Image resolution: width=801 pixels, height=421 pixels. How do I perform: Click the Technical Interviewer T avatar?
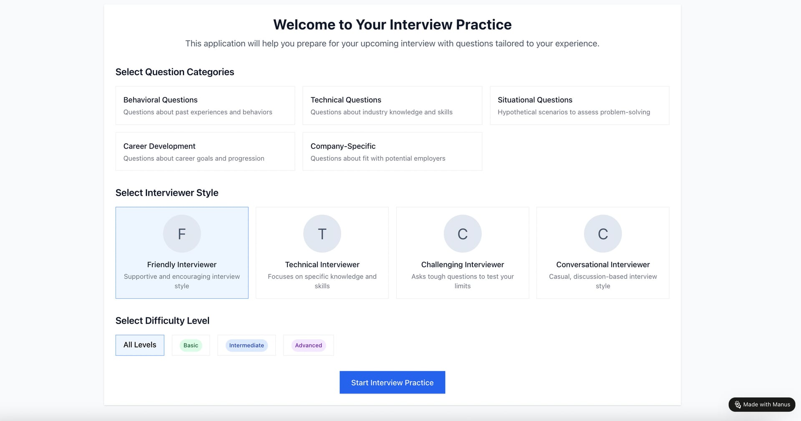[x=322, y=234]
